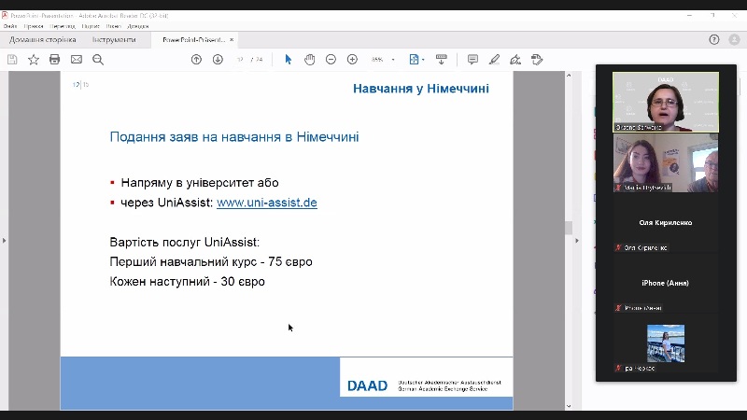The width and height of the screenshot is (747, 420).
Task: Select iPhone (Анна) participant tile
Action: coord(666,283)
